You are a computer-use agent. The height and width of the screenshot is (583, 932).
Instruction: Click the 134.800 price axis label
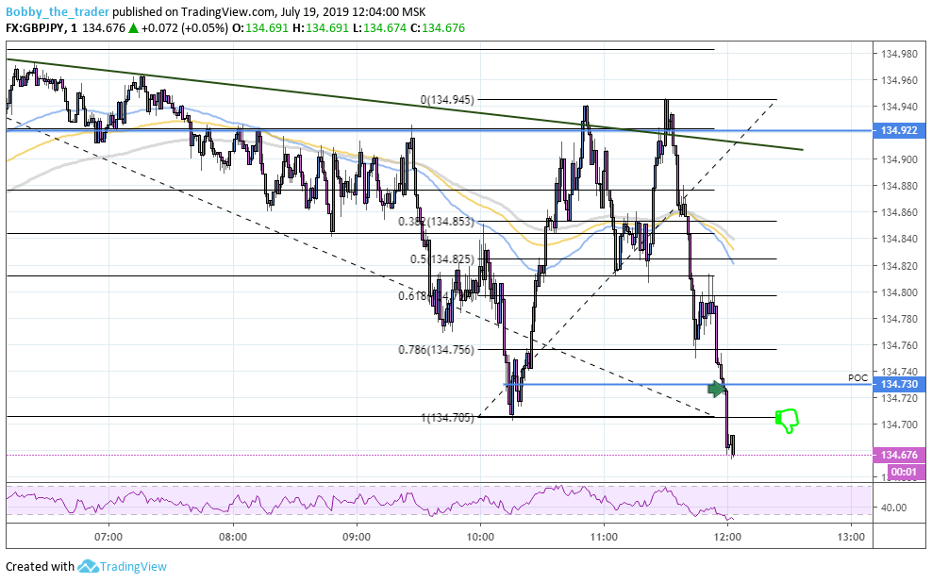899,291
